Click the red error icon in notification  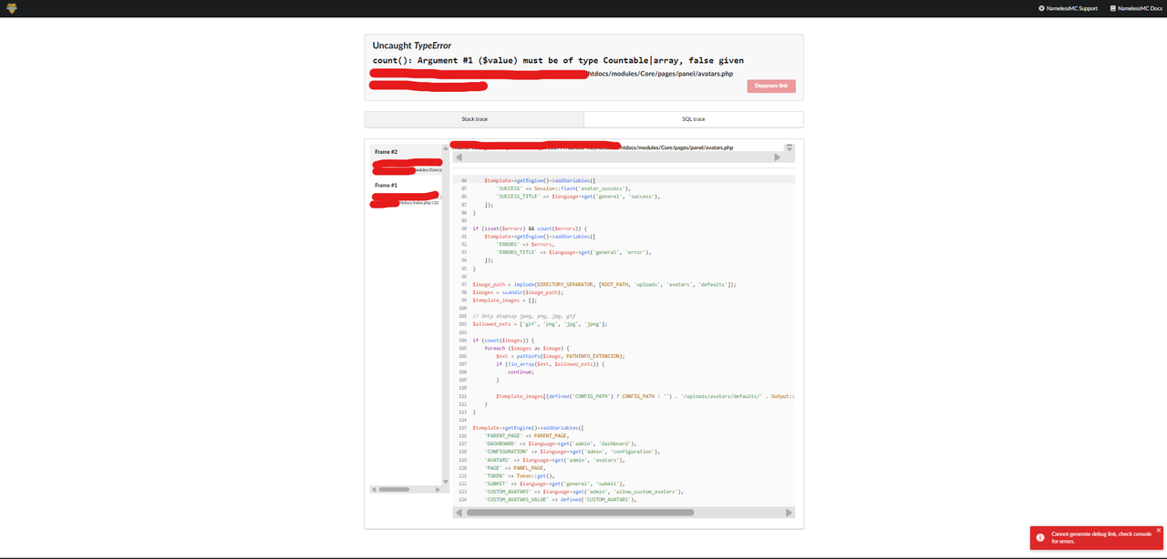(x=1040, y=537)
